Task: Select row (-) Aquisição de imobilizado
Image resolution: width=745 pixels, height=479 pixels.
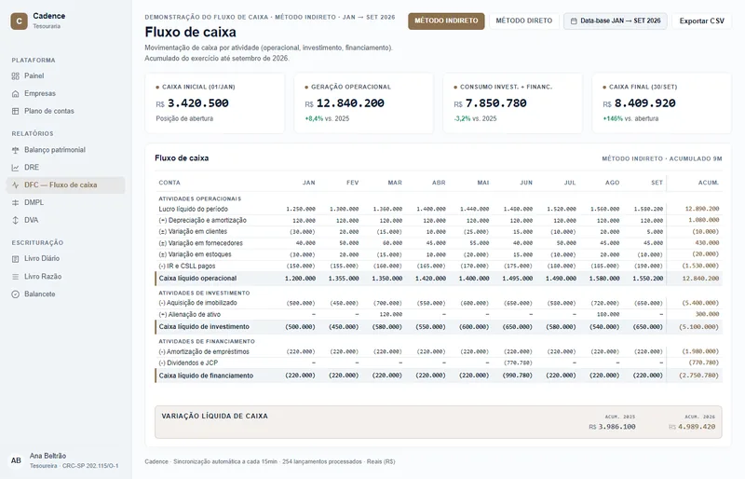Action: point(439,303)
